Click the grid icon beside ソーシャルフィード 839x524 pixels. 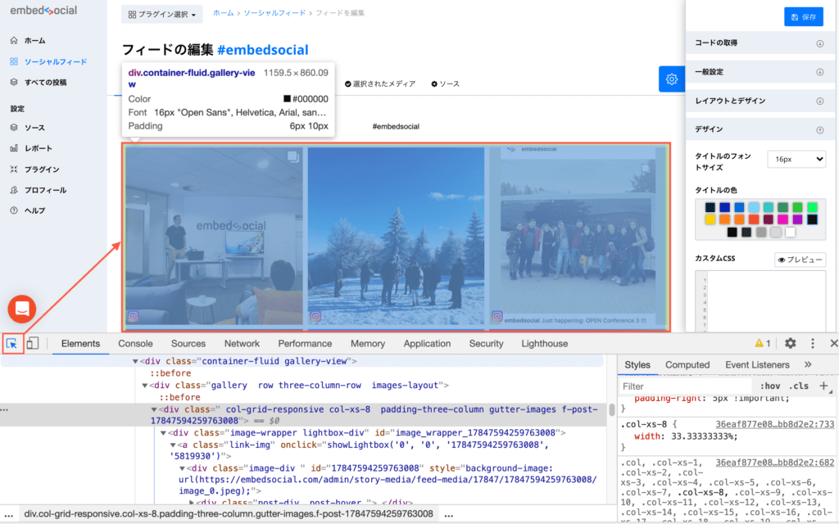[x=14, y=61]
